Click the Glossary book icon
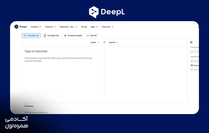209x133 pixels. [x=192, y=65]
